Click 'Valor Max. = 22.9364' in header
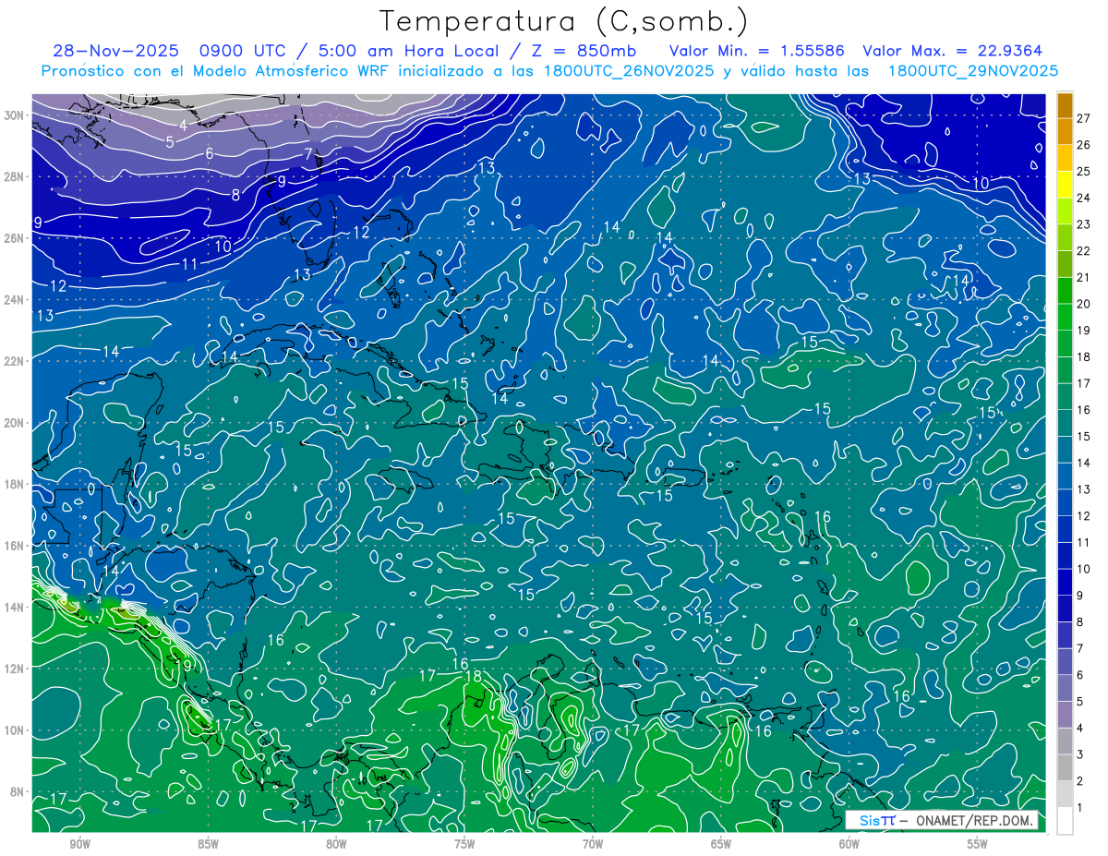Viewport: 1108px width, 856px height. click(952, 51)
